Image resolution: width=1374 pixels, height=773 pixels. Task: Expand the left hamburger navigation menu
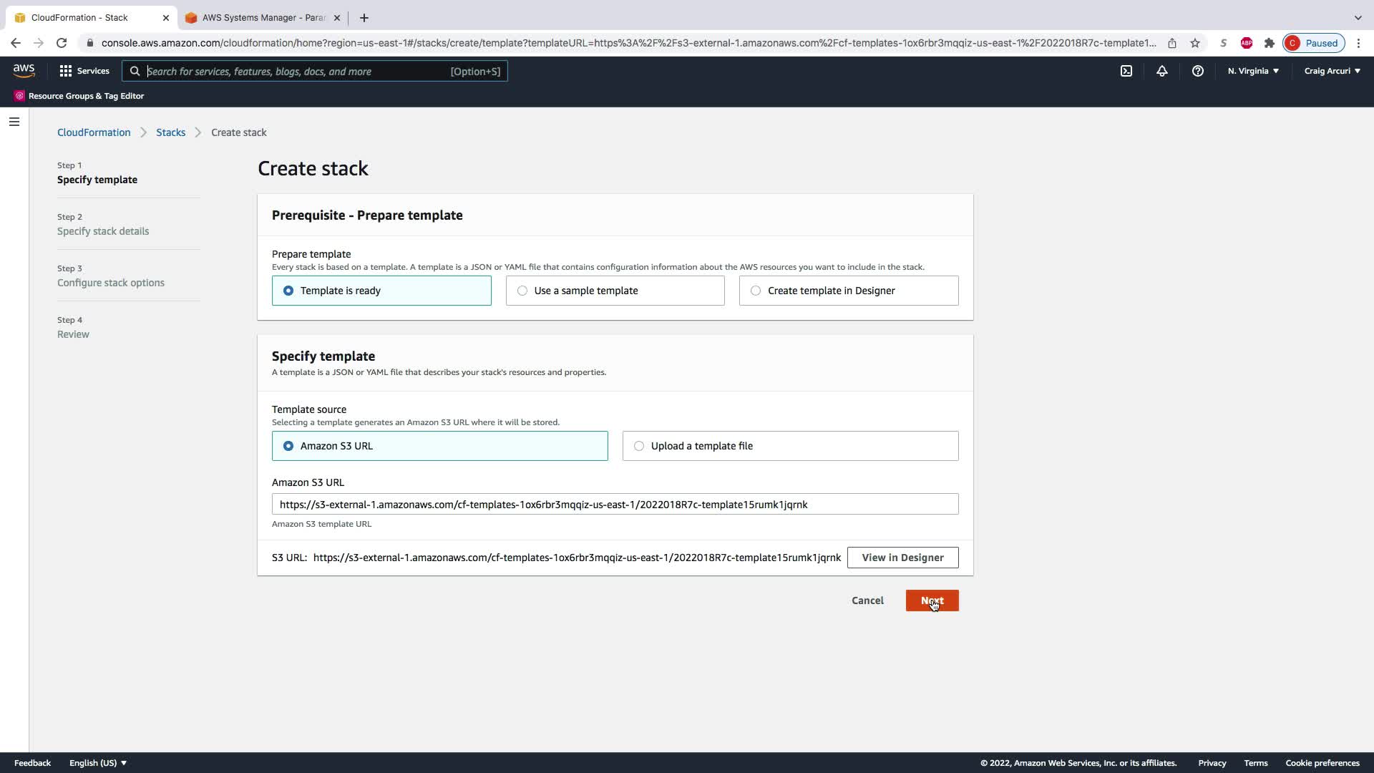point(14,122)
